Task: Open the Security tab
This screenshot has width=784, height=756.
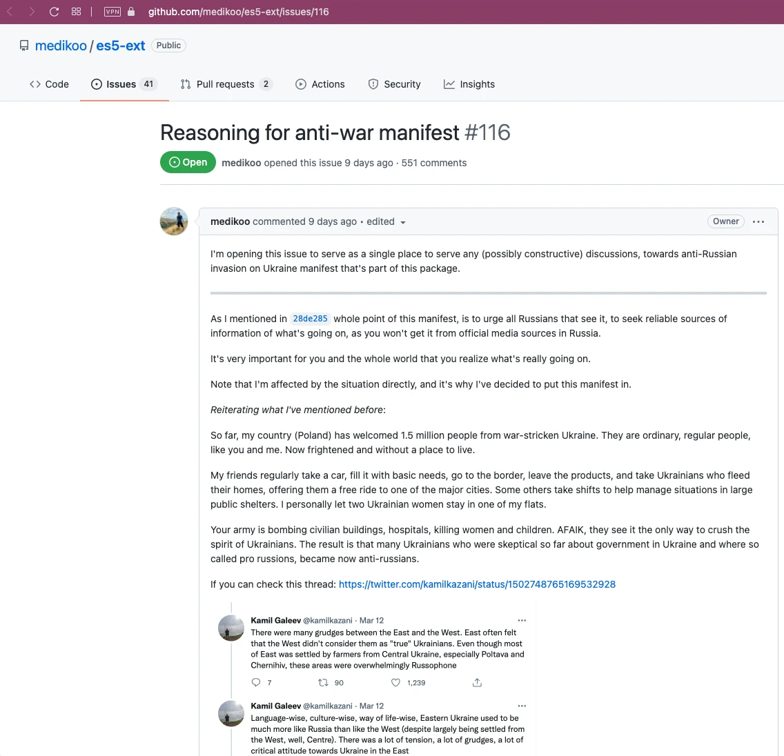Action: 395,84
